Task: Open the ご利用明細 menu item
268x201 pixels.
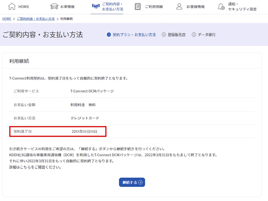Action: pos(154,7)
